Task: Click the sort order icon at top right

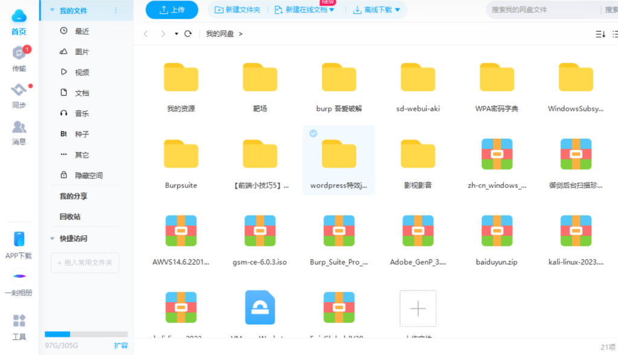Action: tap(600, 34)
